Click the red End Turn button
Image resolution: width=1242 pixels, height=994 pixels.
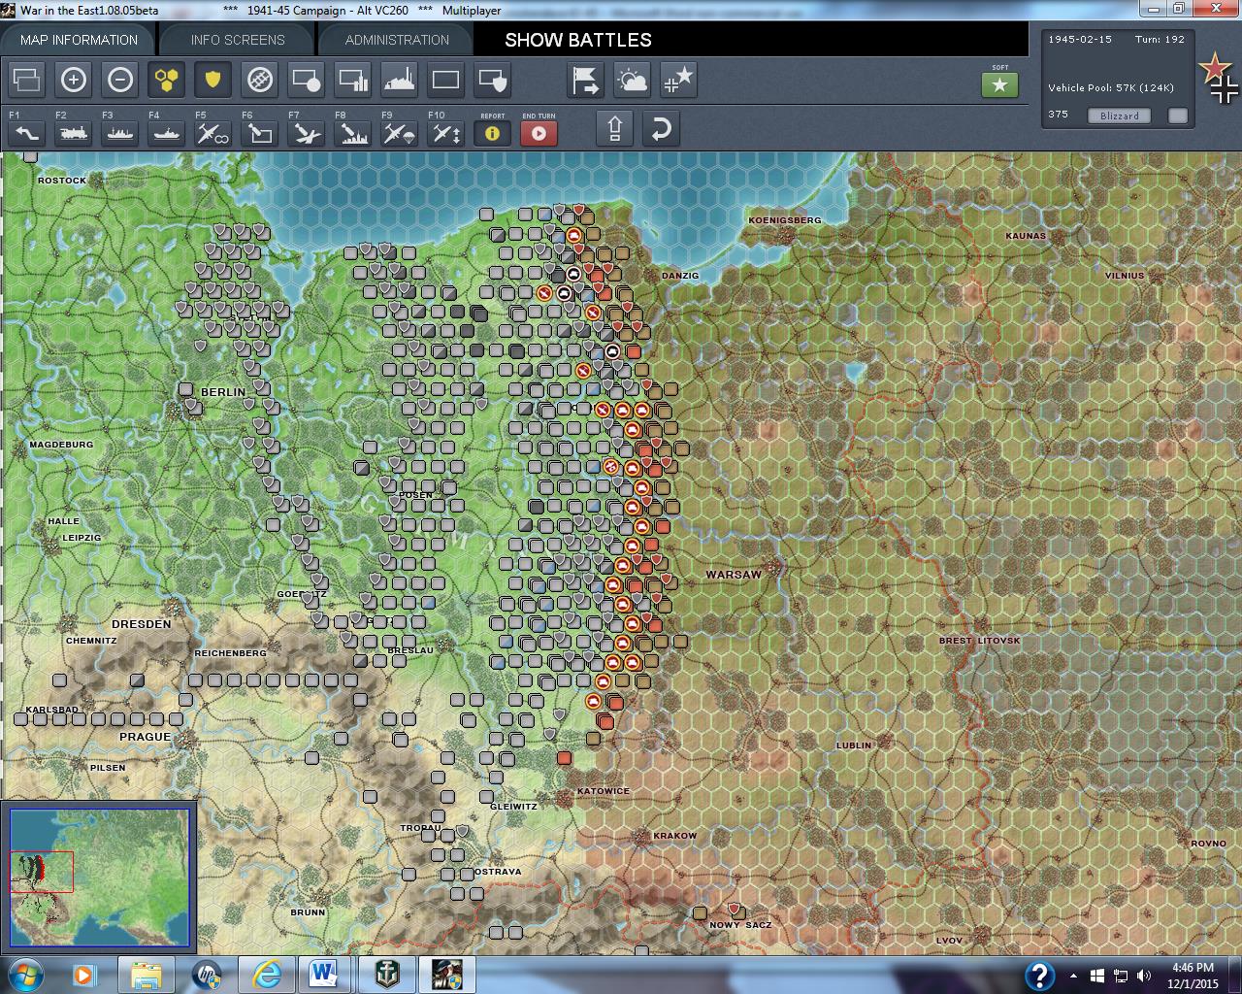[539, 133]
